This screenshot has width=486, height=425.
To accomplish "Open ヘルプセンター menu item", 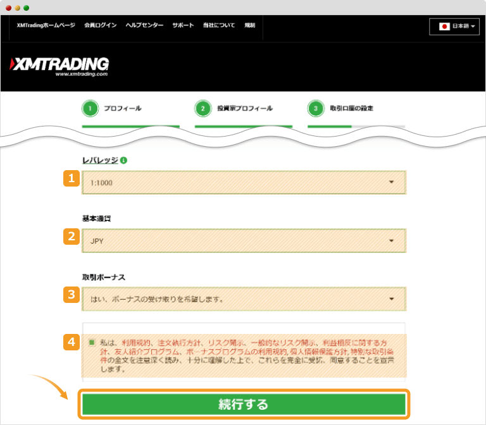I will click(144, 25).
